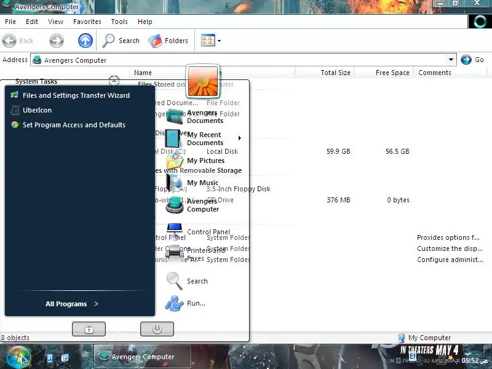This screenshot has width=492, height=369.
Task: Go up one folder level
Action: 85,41
